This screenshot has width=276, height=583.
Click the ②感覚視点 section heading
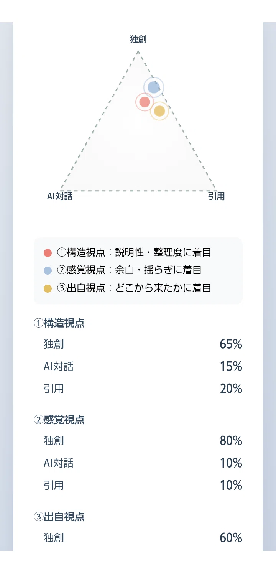point(59,420)
